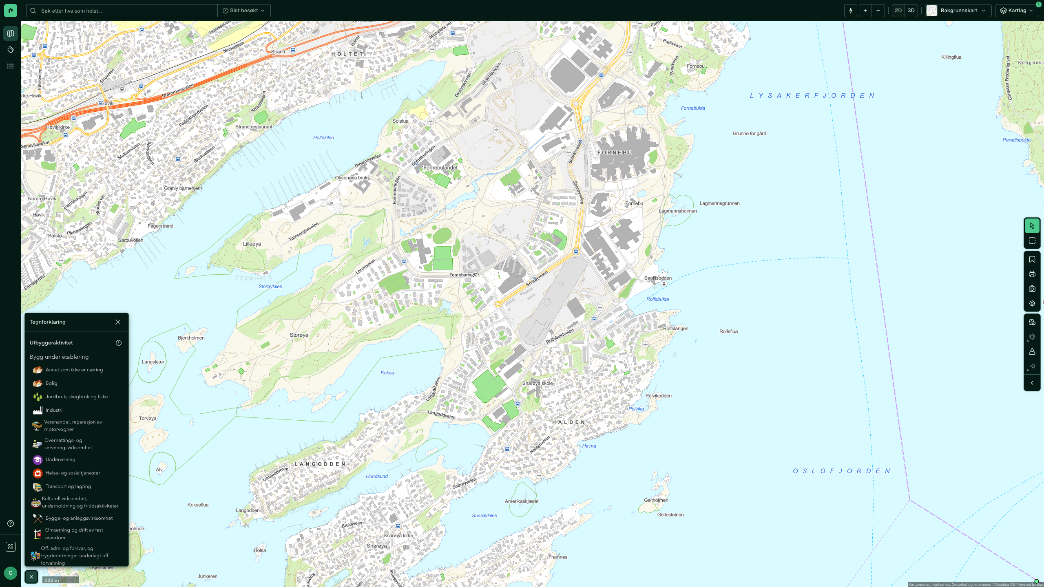Click the user avatar labeled C

pyautogui.click(x=11, y=573)
